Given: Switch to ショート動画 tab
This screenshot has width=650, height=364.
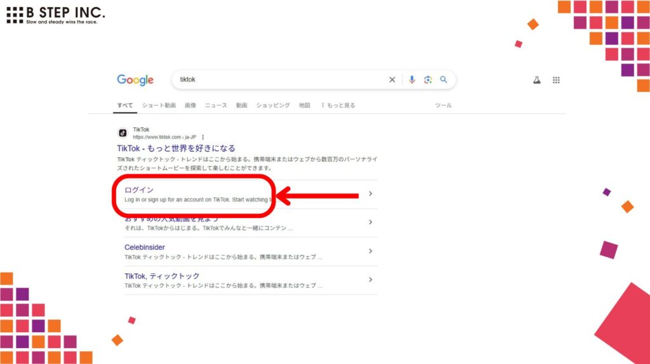Looking at the screenshot, I should pos(159,105).
